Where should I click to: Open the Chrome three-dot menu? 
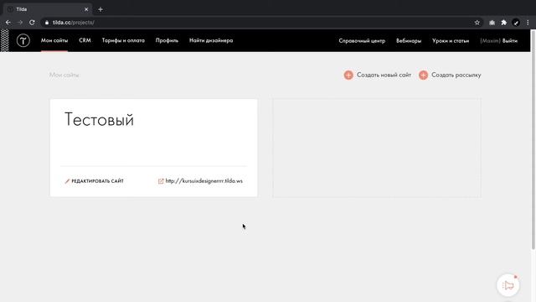528,23
